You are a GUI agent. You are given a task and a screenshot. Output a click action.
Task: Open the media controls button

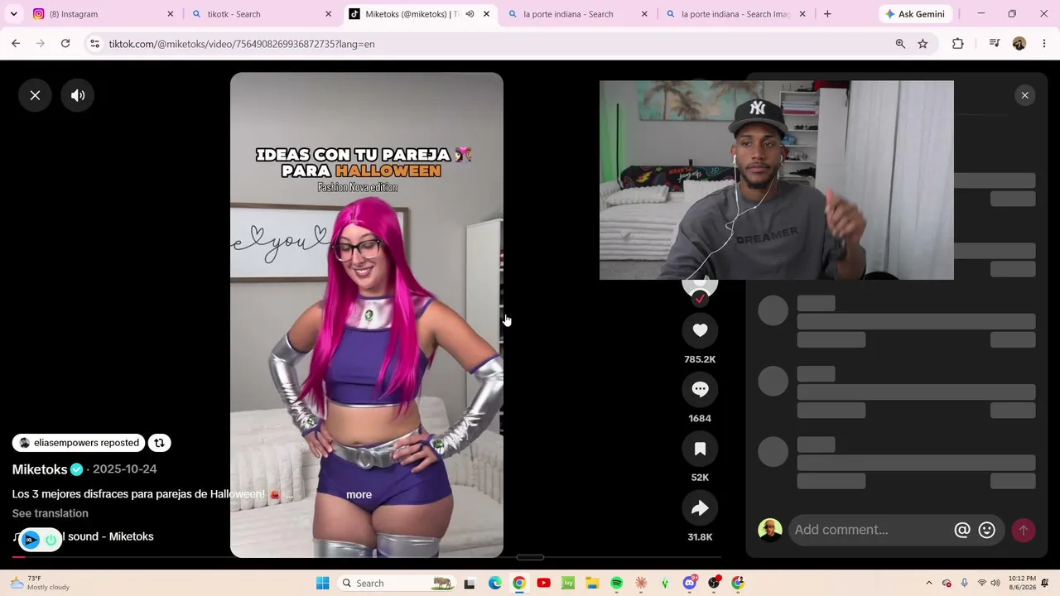pos(995,44)
